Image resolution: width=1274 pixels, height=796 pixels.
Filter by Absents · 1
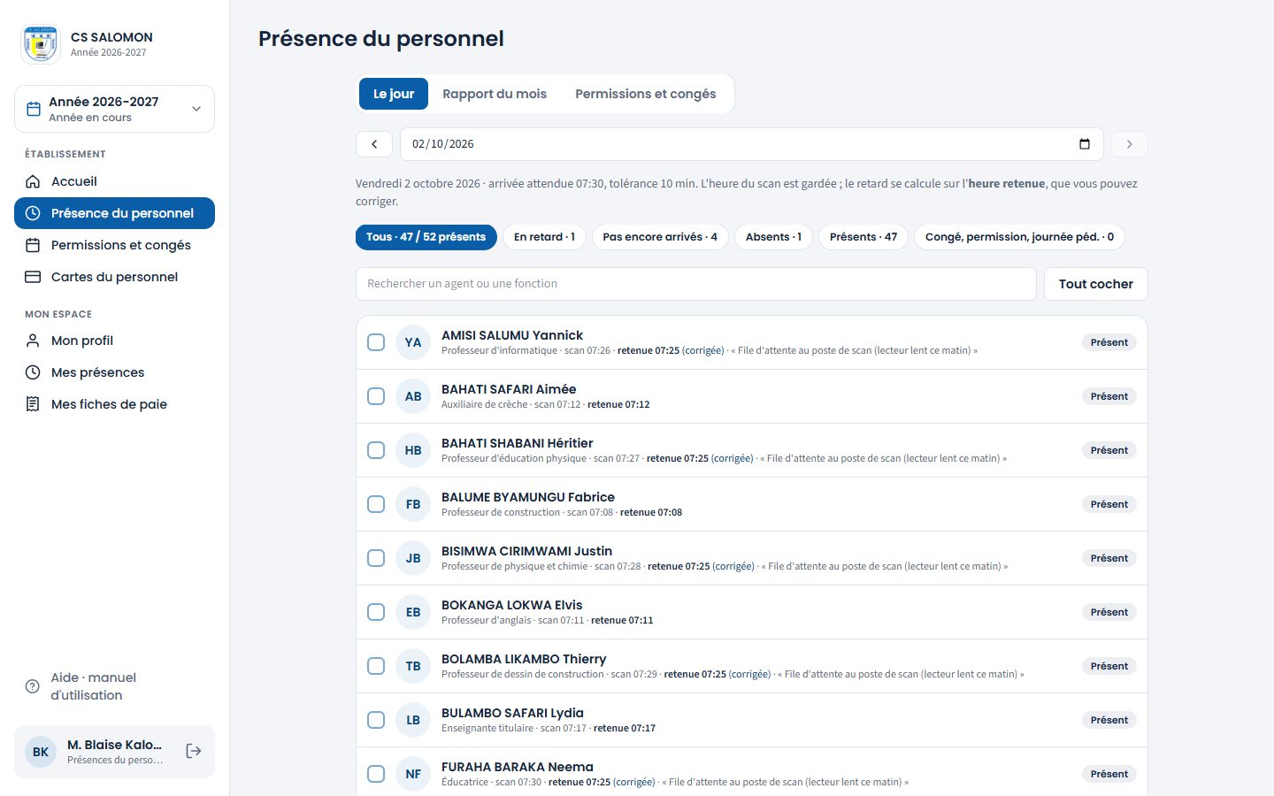point(773,237)
